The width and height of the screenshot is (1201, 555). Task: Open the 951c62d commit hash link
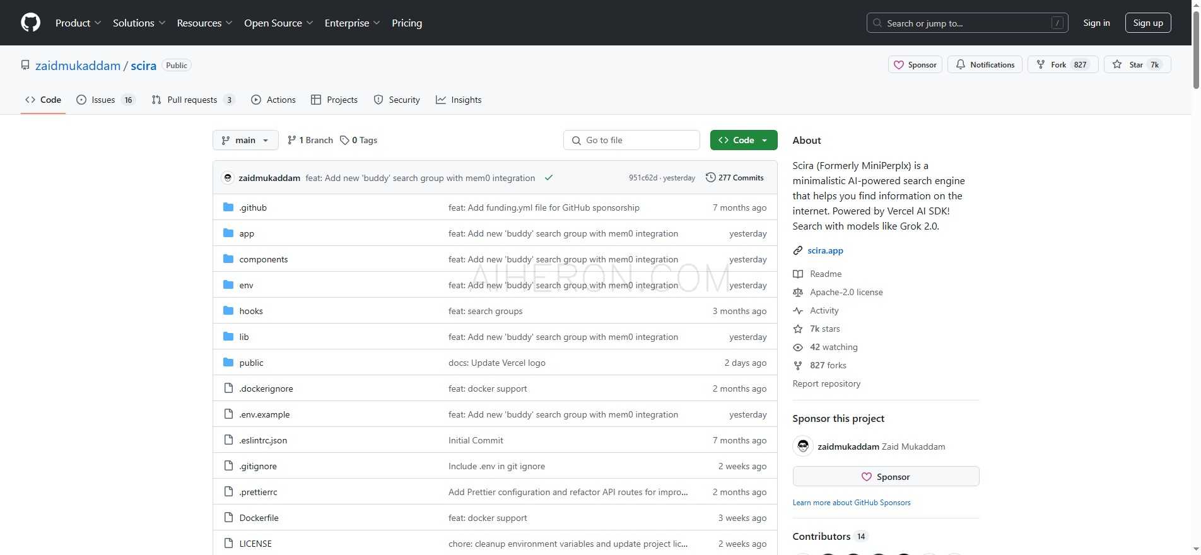643,178
